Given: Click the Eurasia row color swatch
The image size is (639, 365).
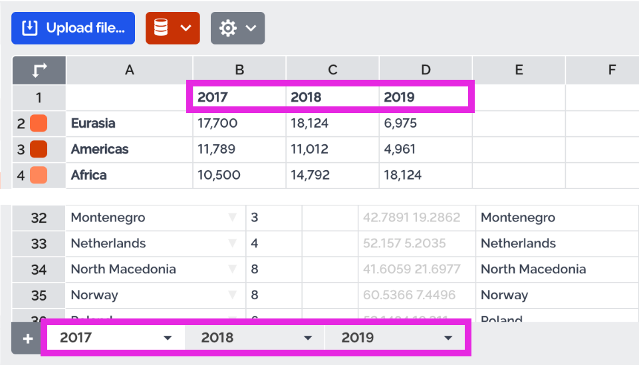Looking at the screenshot, I should click(39, 123).
